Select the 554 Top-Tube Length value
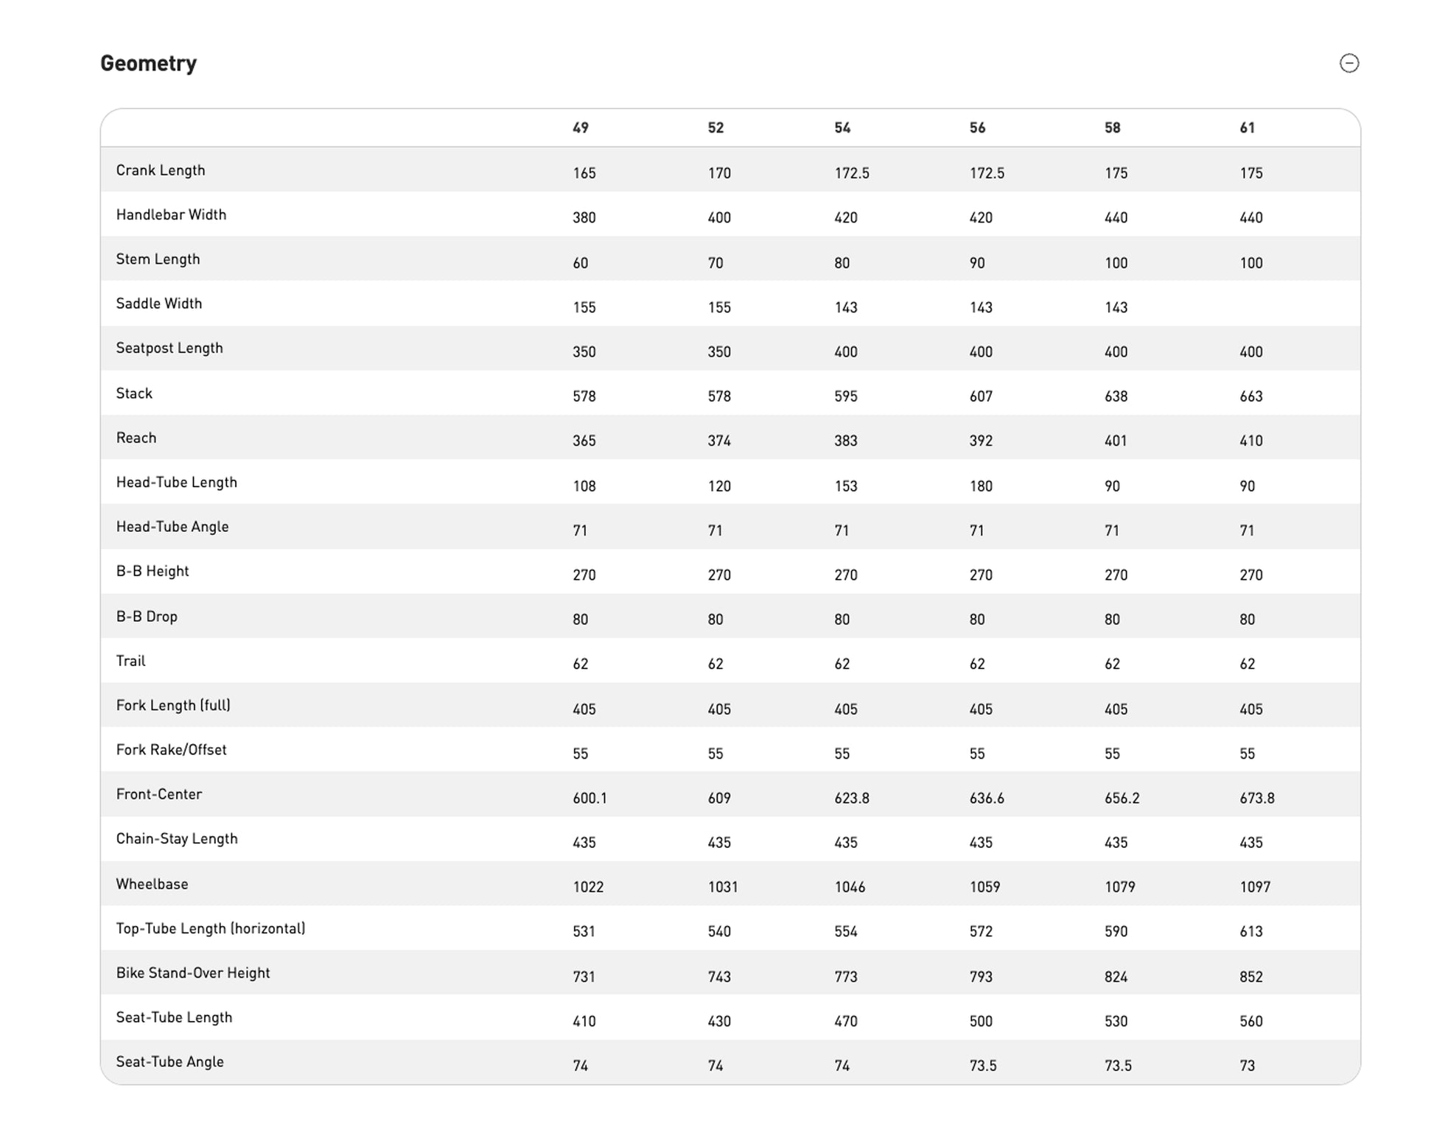This screenshot has width=1434, height=1147. pyautogui.click(x=845, y=932)
